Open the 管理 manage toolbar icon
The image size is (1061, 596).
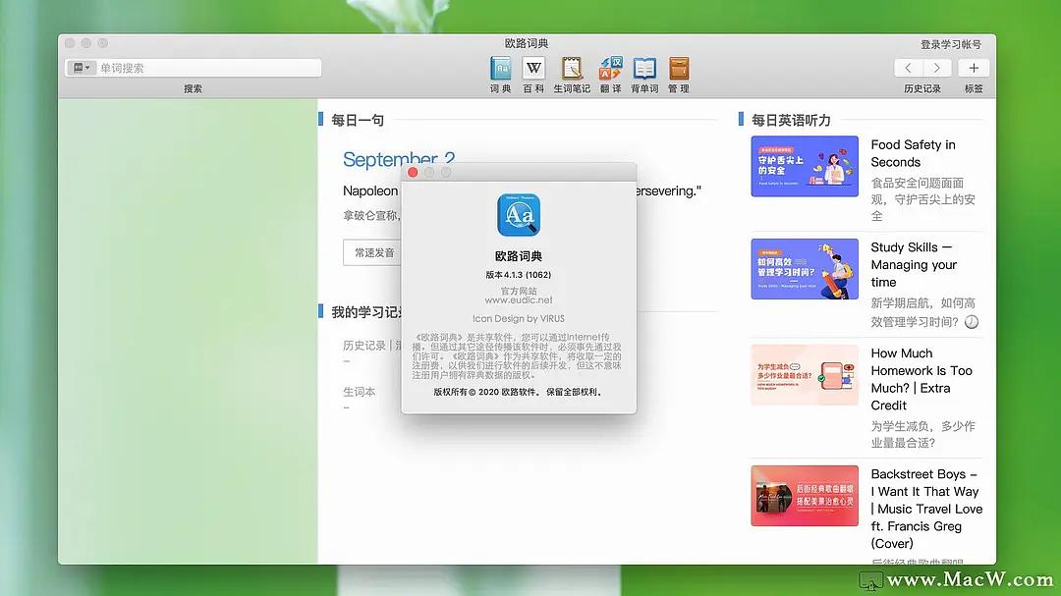click(x=679, y=69)
